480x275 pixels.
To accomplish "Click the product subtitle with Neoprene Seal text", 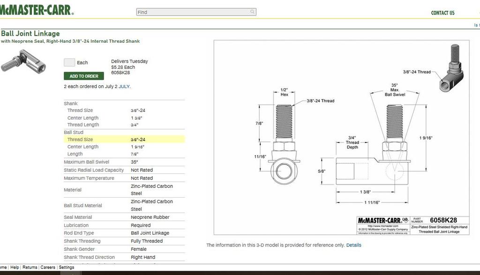I will click(70, 41).
